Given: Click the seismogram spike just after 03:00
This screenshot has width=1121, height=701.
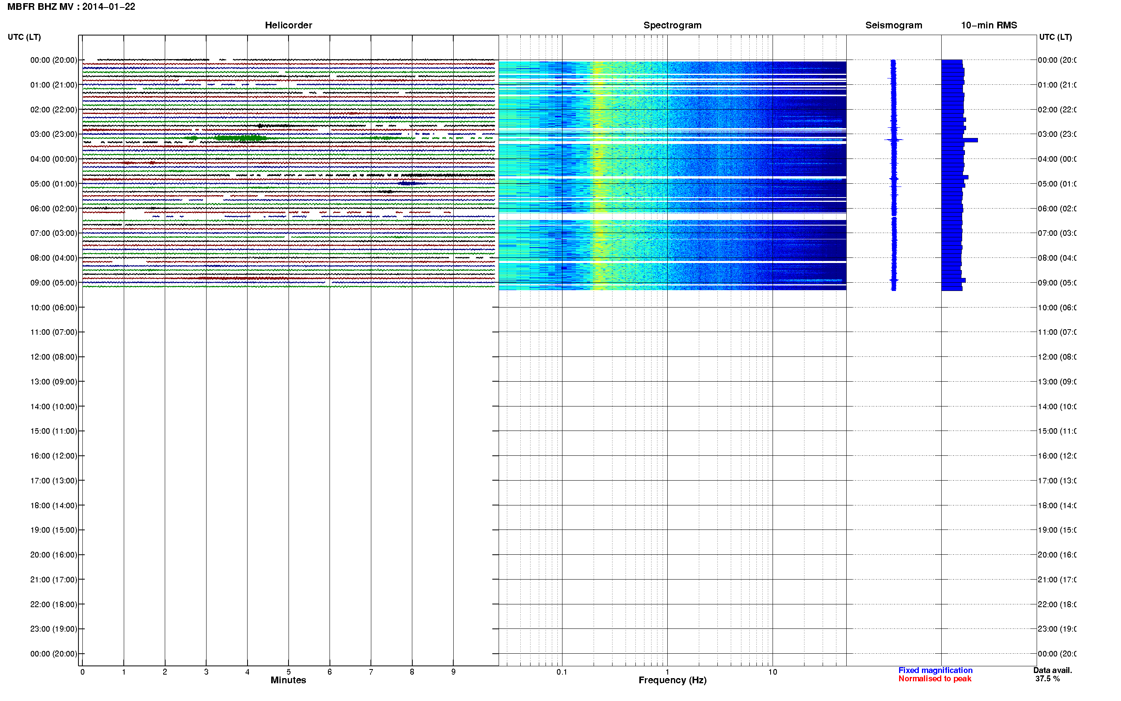Looking at the screenshot, I should coord(894,140).
